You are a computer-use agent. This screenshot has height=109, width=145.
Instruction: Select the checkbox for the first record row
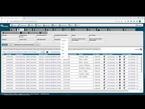pos(3,57)
